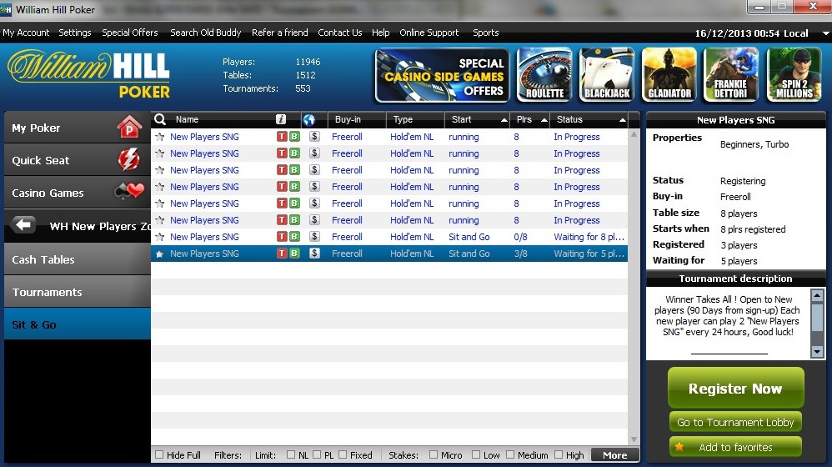The height and width of the screenshot is (467, 832).
Task: Open Refer a friend menu
Action: (x=279, y=33)
